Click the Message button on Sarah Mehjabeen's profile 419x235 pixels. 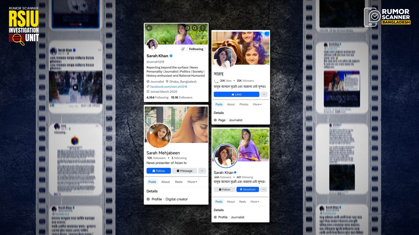pyautogui.click(x=184, y=171)
